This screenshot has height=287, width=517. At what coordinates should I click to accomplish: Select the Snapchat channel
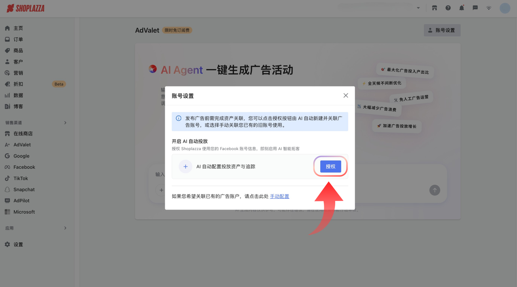[25, 189]
